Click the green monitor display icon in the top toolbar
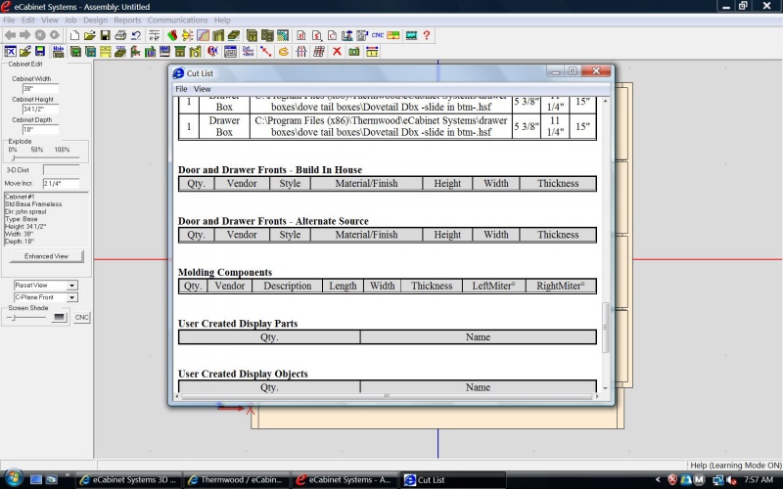The width and height of the screenshot is (783, 489). click(411, 35)
